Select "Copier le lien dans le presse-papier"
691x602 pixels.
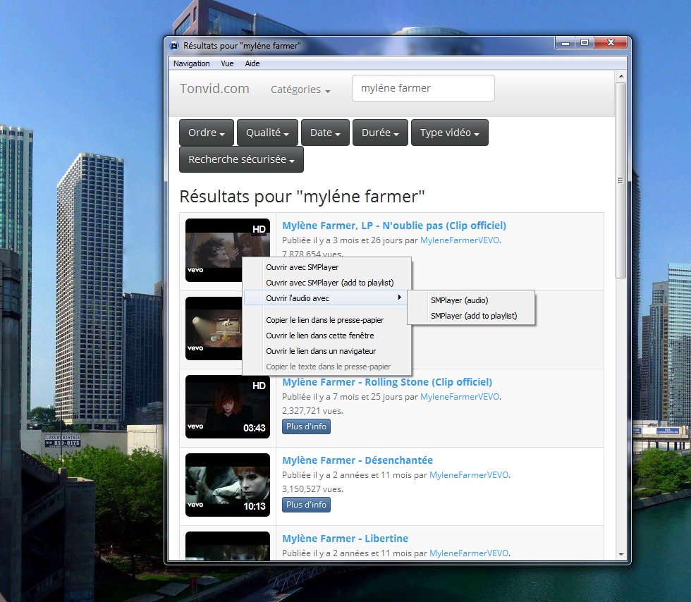tap(327, 320)
